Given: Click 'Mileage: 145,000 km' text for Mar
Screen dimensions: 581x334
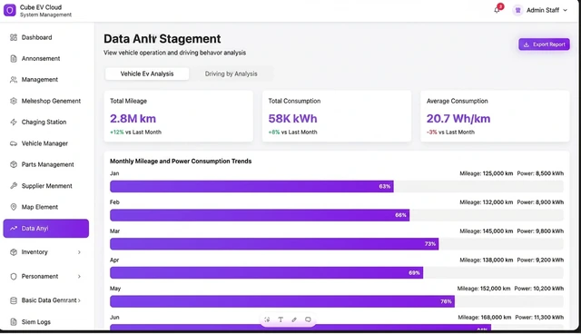Looking at the screenshot, I should click(x=487, y=231).
